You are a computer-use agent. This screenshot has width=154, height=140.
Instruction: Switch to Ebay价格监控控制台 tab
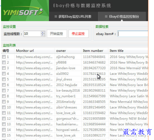coord(122,17)
